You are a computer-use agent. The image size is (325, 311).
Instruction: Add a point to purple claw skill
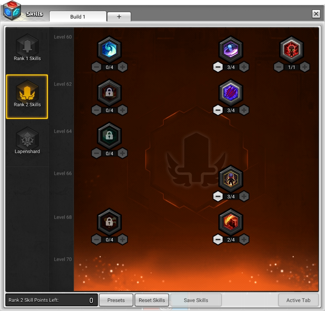pyautogui.click(x=244, y=110)
